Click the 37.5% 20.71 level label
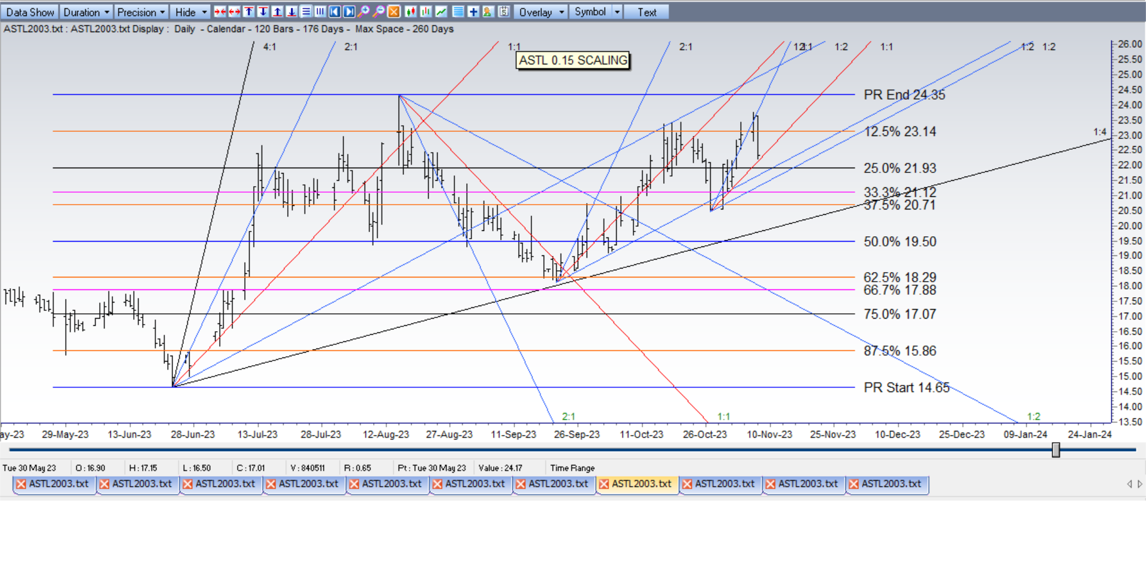This screenshot has width=1146, height=565. (x=900, y=205)
